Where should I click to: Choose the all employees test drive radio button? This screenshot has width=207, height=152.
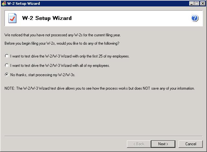point(7,66)
